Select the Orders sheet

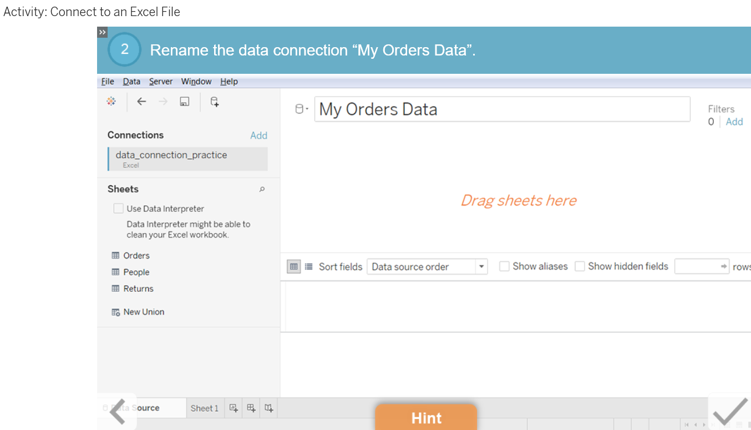coord(136,255)
